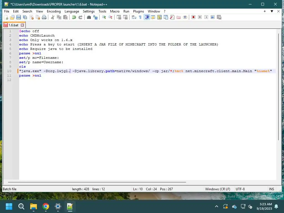Click the Redo arrow icon

80,17
